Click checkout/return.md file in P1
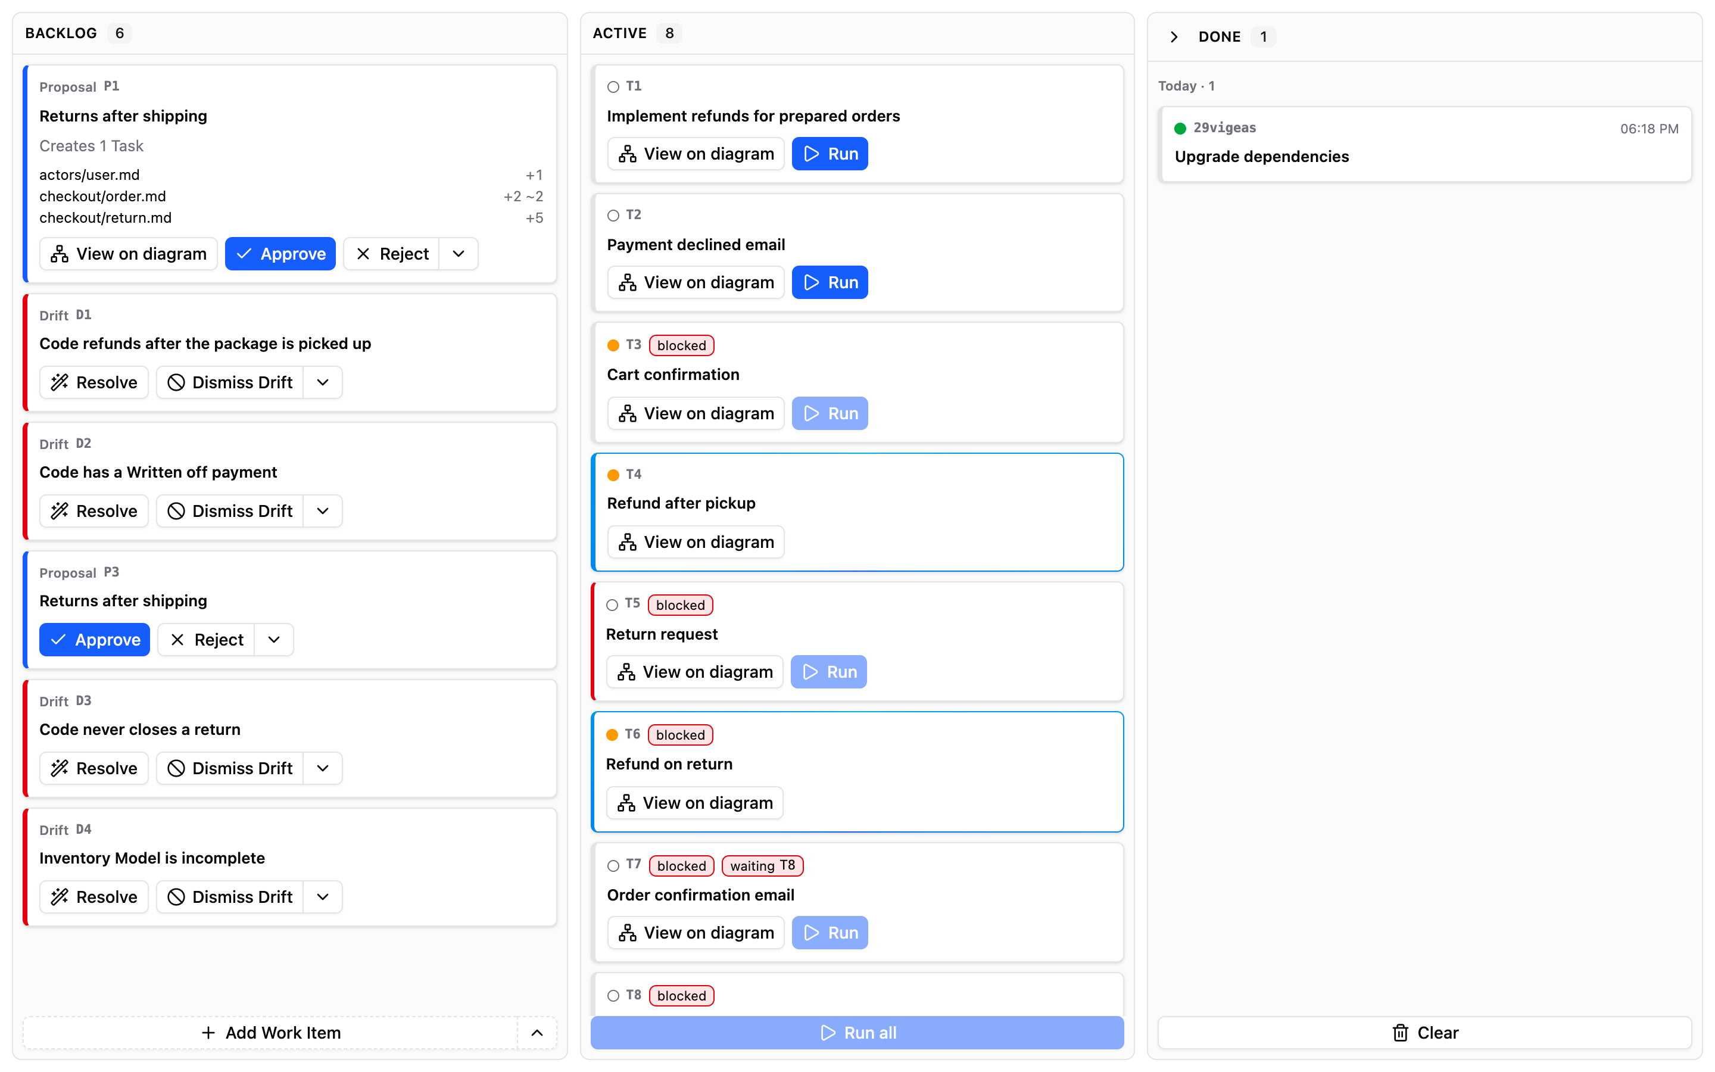The height and width of the screenshot is (1072, 1715). (x=105, y=217)
